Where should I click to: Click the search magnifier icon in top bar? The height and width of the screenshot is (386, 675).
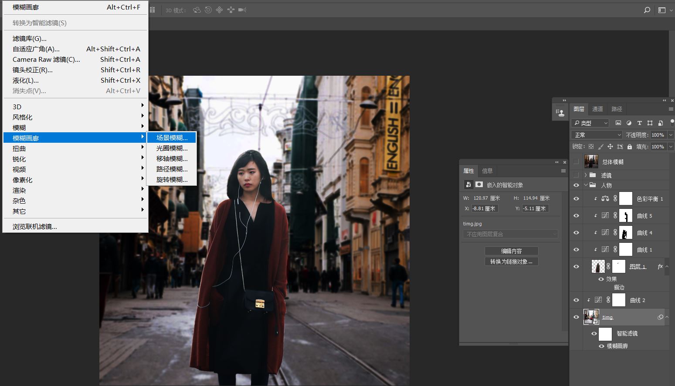tap(647, 10)
